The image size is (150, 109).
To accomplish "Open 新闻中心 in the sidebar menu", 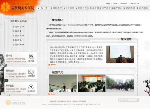I will 18,27.
